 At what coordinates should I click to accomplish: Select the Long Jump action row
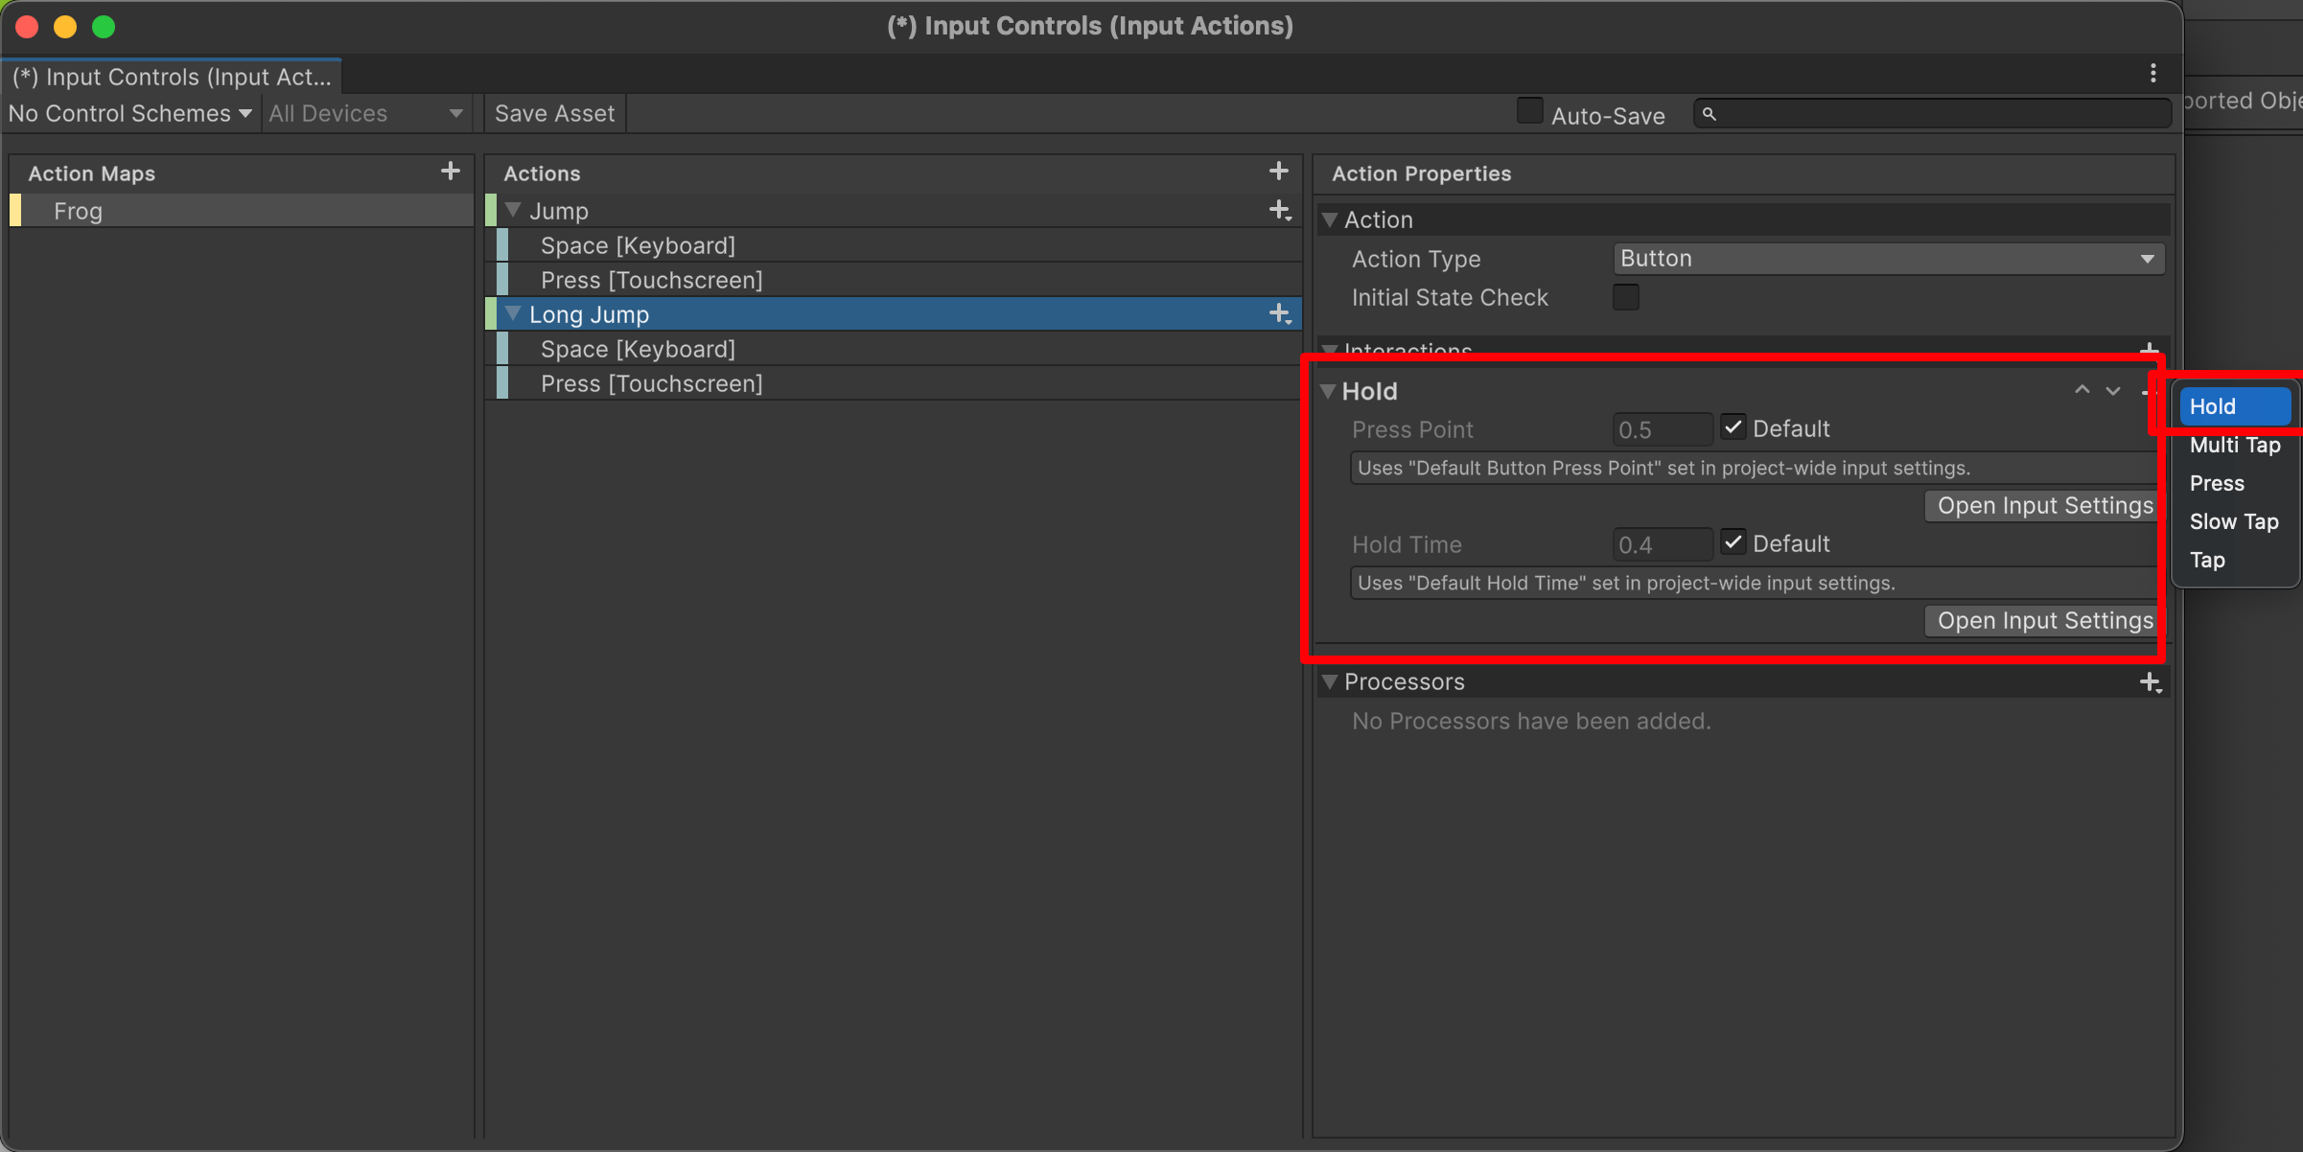tap(894, 314)
